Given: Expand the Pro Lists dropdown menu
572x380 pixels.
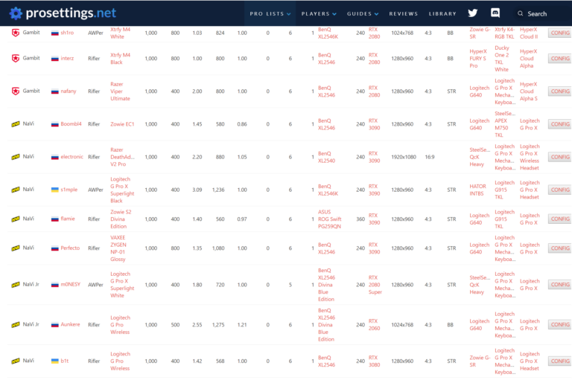Looking at the screenshot, I should pos(271,13).
